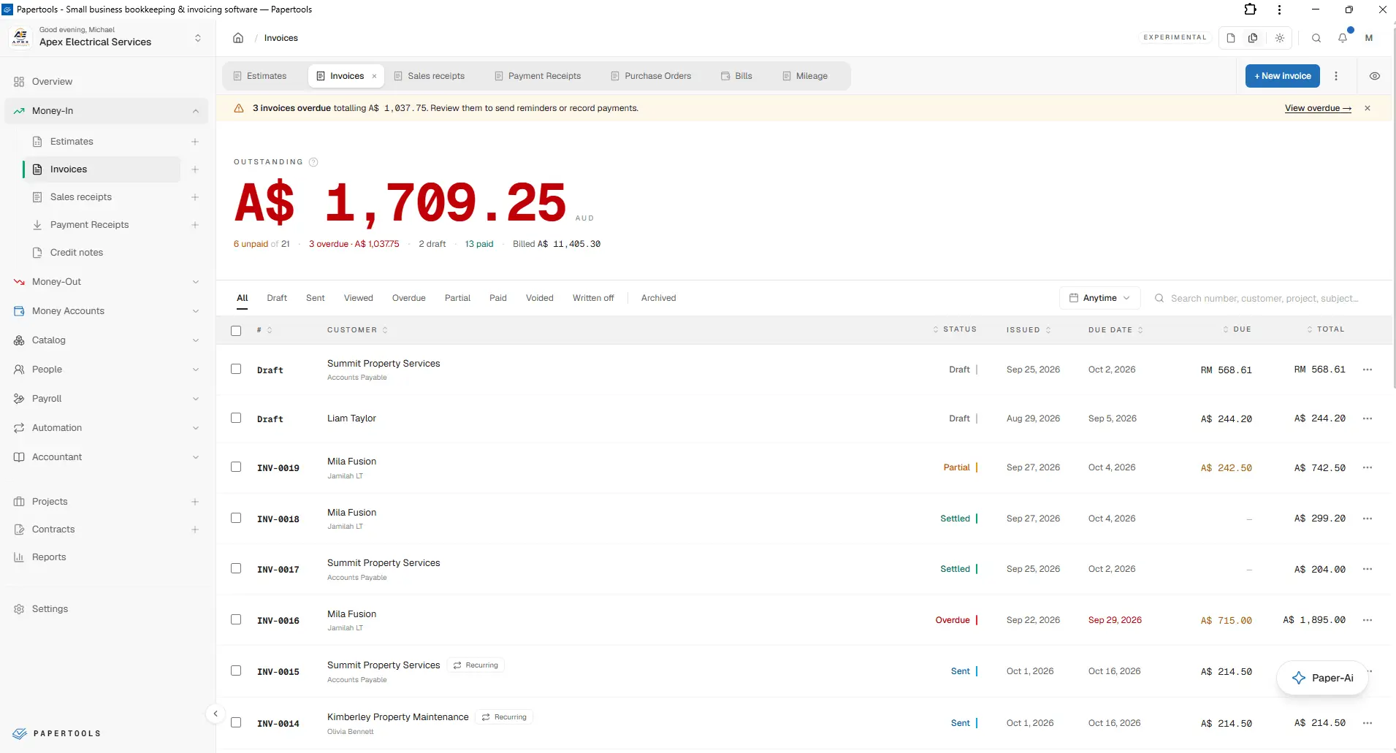1396x753 pixels.
Task: Collapse the sidebar with the chevron button
Action: click(215, 714)
